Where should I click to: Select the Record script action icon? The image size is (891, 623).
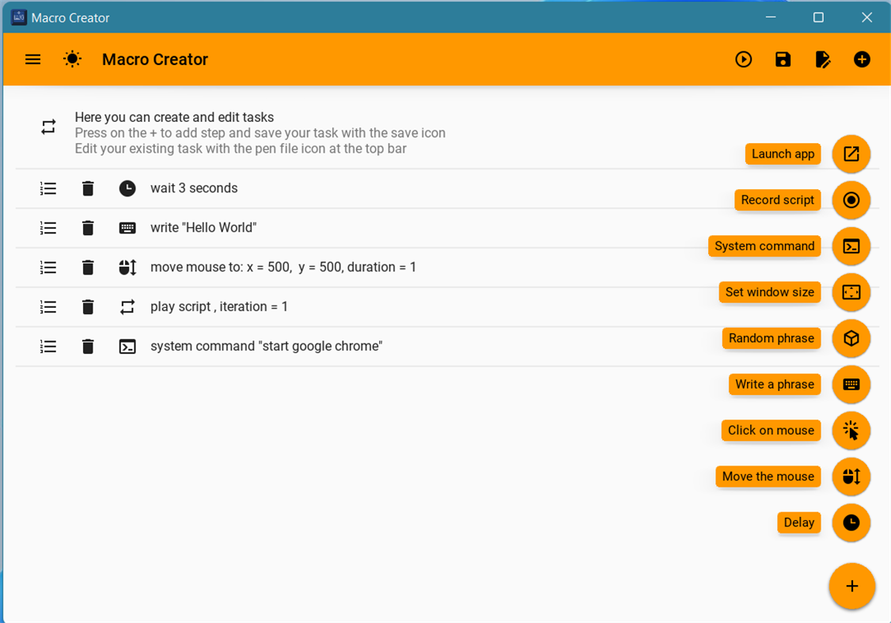point(851,200)
